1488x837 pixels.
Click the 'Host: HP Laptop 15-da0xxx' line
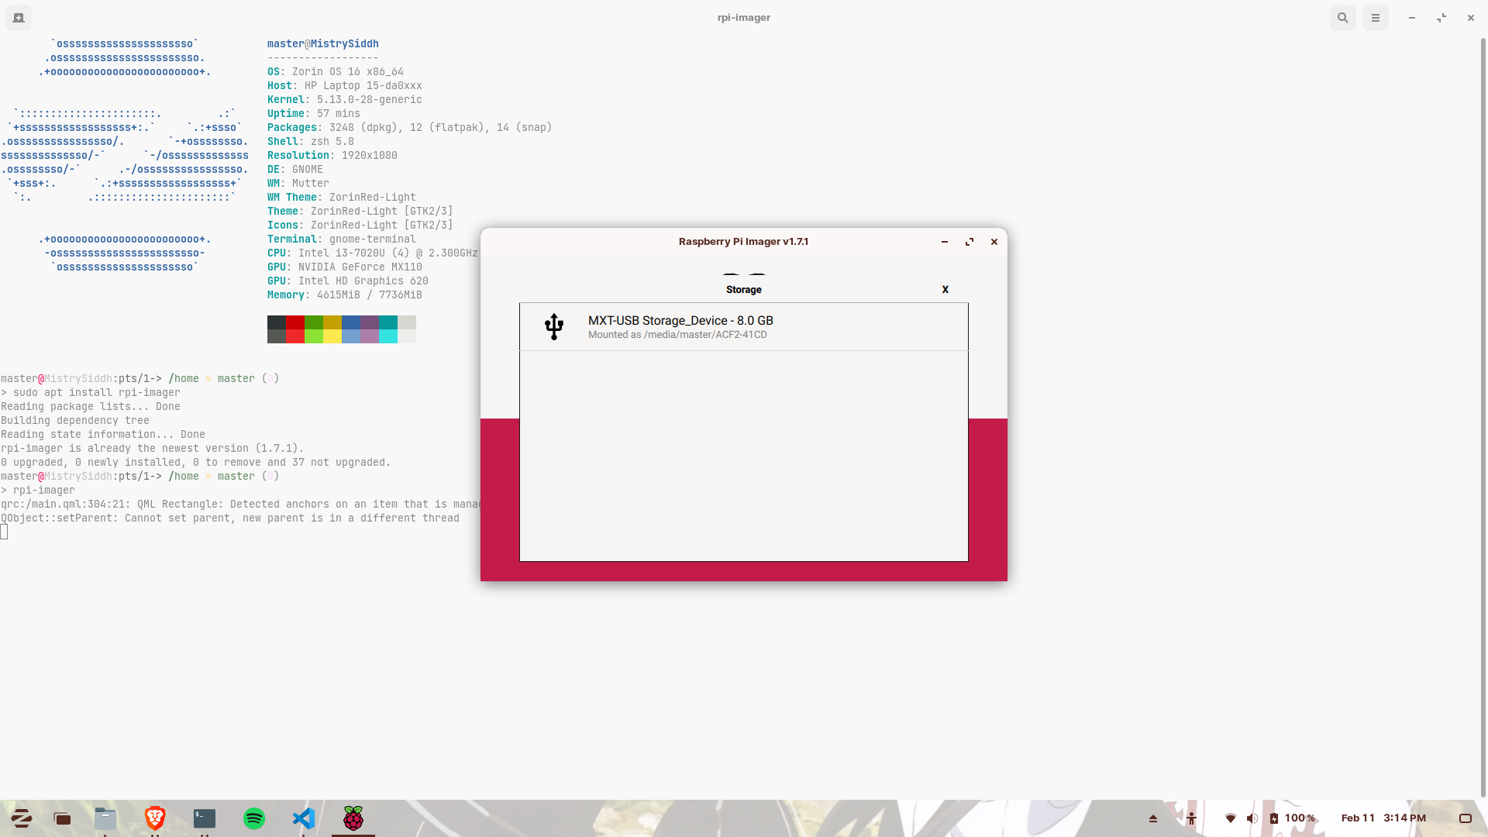click(345, 86)
